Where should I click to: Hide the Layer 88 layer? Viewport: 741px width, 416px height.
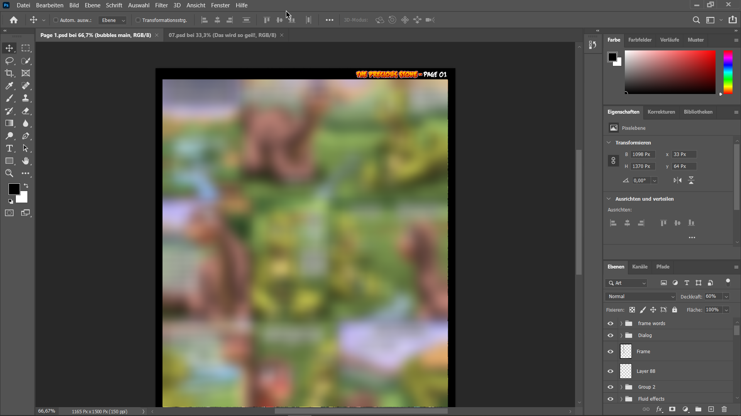click(x=610, y=371)
